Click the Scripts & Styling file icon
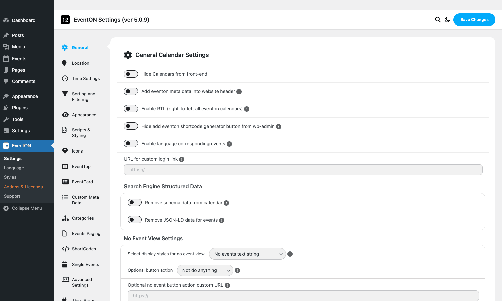 pos(64,130)
